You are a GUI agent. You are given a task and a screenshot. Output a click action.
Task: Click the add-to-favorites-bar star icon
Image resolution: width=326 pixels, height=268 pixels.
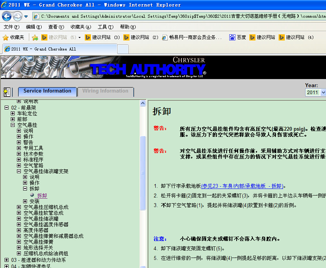[x=35, y=37]
